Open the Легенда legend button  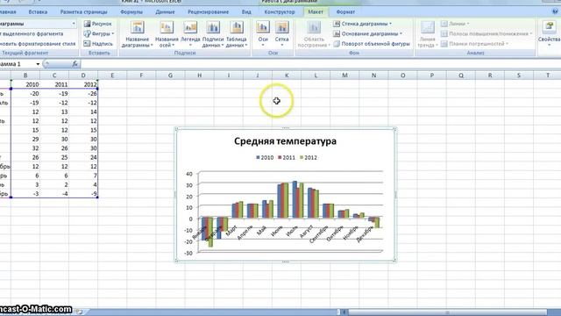(190, 34)
